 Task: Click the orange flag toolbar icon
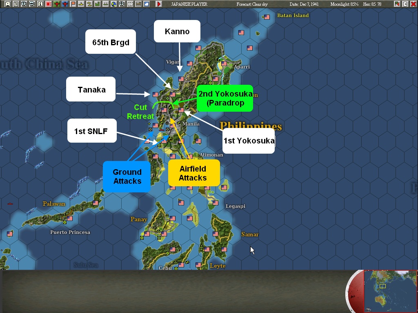[73, 4]
